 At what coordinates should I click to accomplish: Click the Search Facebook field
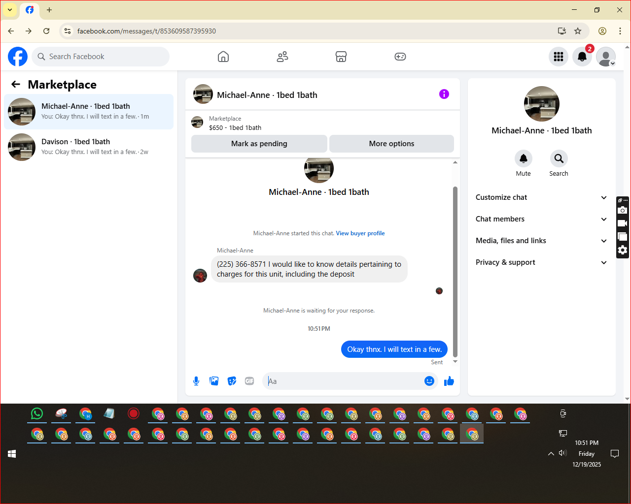(x=101, y=57)
